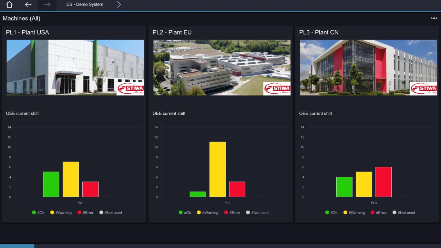Viewport: 441px width, 248px height.
Task: Toggle #Ok legend in PL2 chart
Action: [185, 213]
